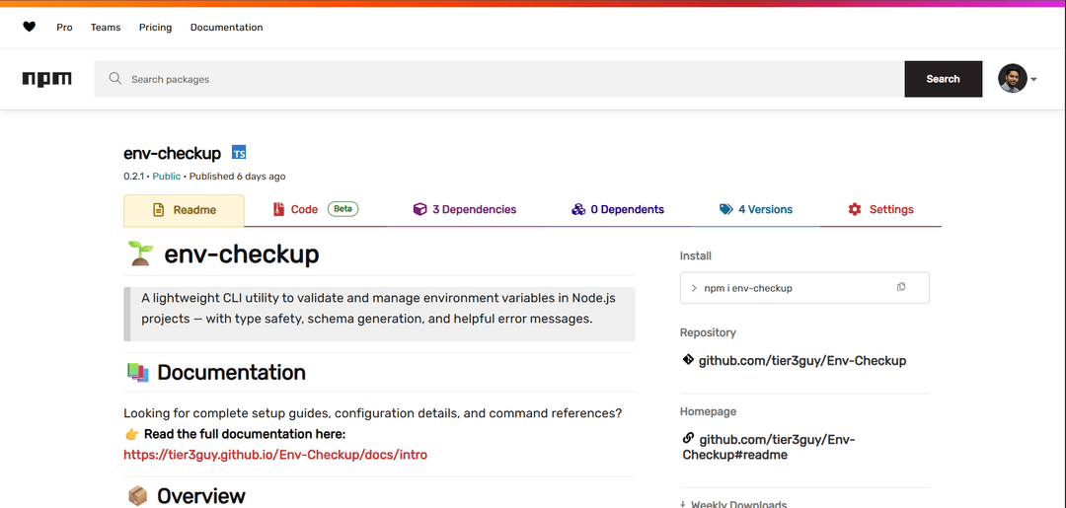Image resolution: width=1066 pixels, height=508 pixels.
Task: Click the 0.2.1 version number text
Action: point(133,177)
